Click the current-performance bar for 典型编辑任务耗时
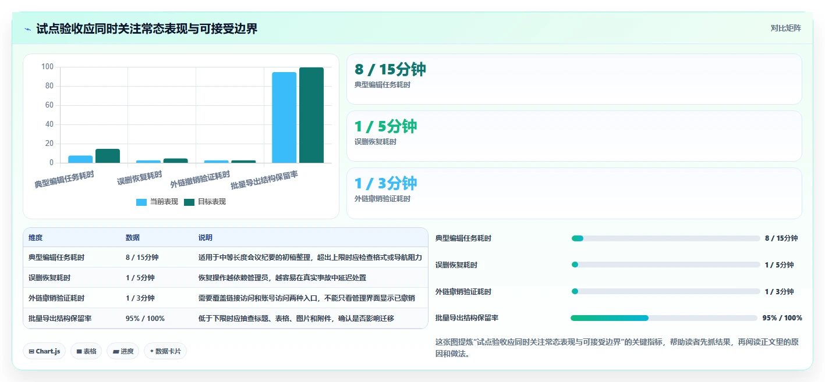Image resolution: width=825 pixels, height=382 pixels. click(x=80, y=159)
